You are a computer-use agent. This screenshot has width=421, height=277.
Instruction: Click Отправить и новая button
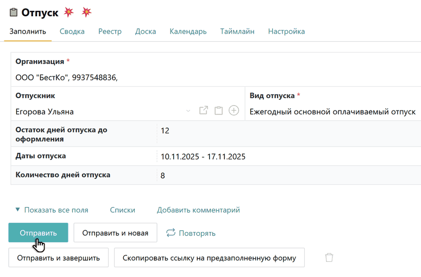115,233
